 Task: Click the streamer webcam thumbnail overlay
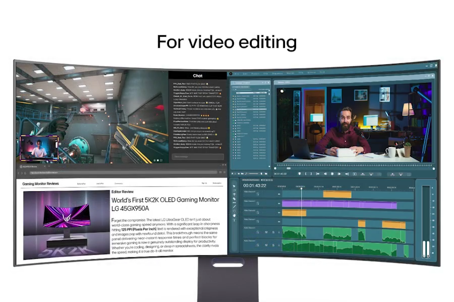tap(39, 148)
